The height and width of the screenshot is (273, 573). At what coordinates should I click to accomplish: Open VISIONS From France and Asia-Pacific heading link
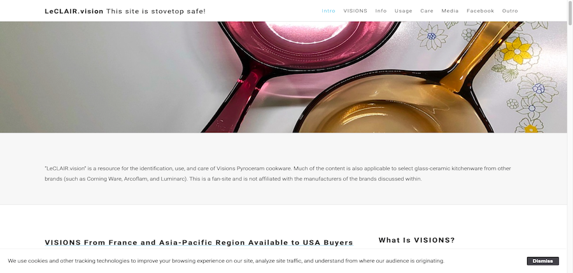pyautogui.click(x=199, y=242)
